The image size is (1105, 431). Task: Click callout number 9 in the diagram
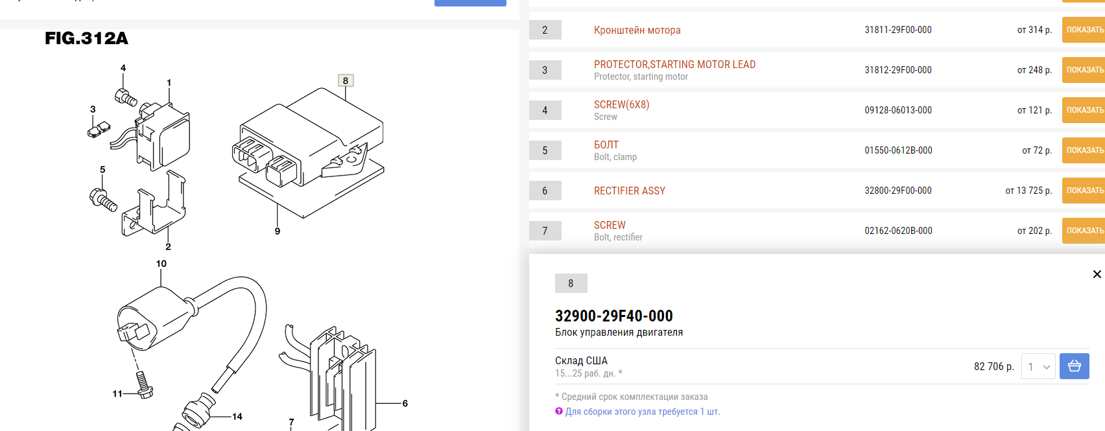click(x=278, y=231)
